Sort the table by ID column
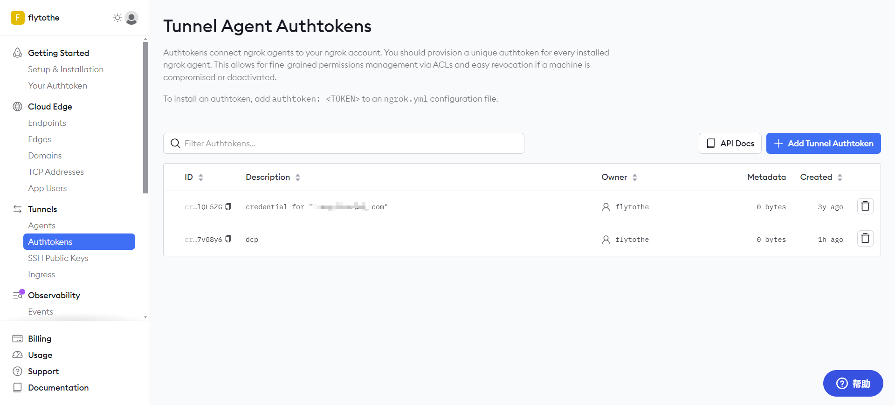This screenshot has width=895, height=405. coord(200,178)
